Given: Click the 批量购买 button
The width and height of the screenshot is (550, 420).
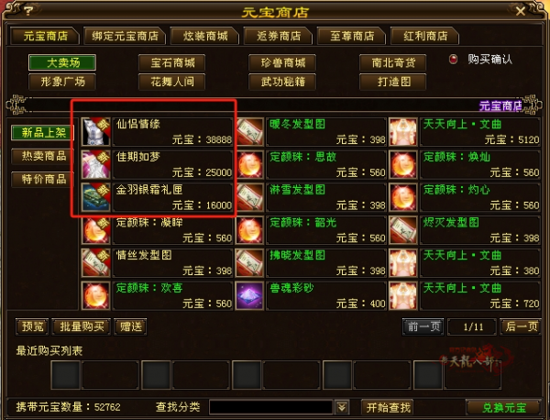Looking at the screenshot, I should point(82,326).
